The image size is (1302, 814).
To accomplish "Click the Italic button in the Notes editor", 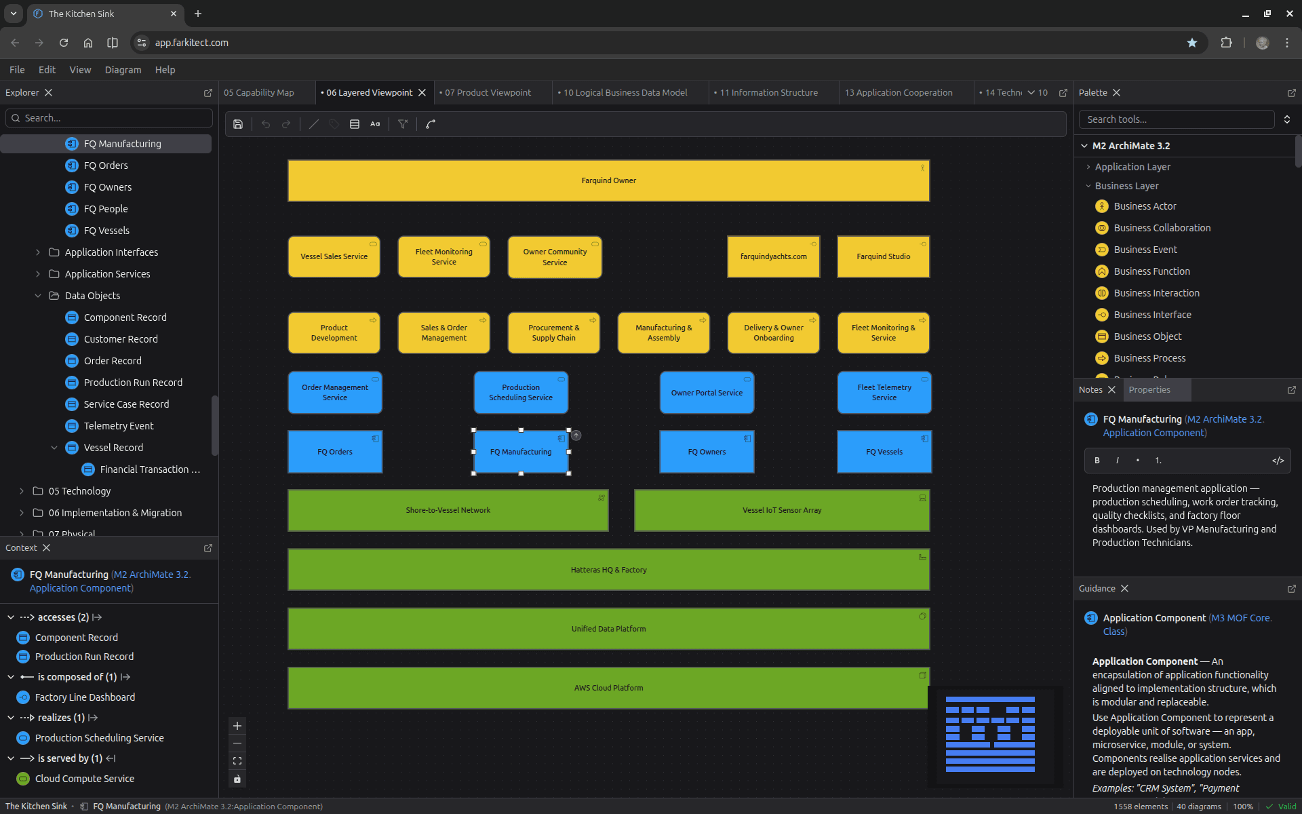I will [1118, 461].
